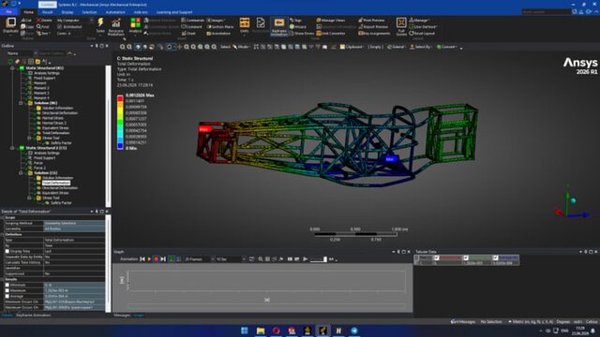Open the File menu
The image size is (600, 337).
[8, 12]
